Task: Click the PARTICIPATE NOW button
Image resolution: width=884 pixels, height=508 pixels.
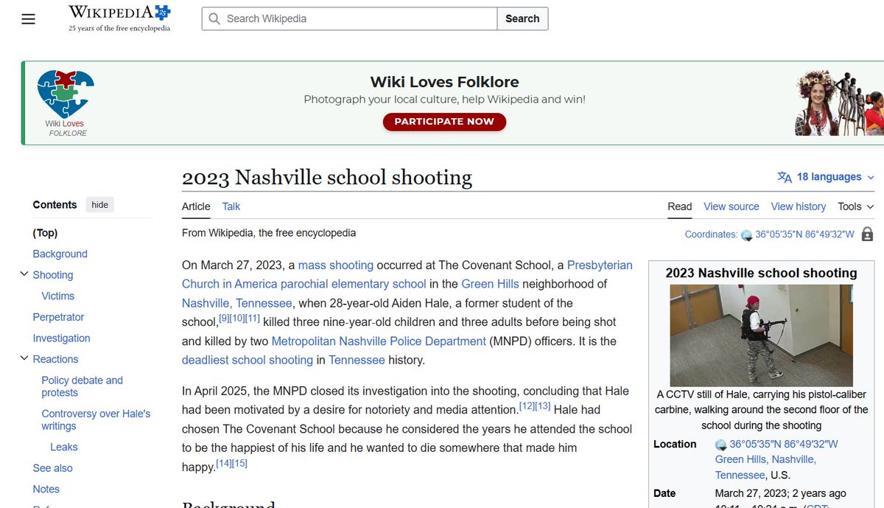Action: click(x=444, y=122)
